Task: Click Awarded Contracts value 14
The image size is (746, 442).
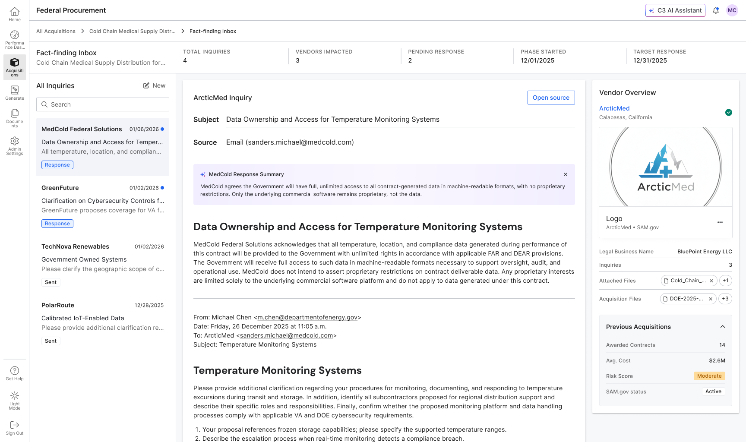Action: click(x=722, y=345)
